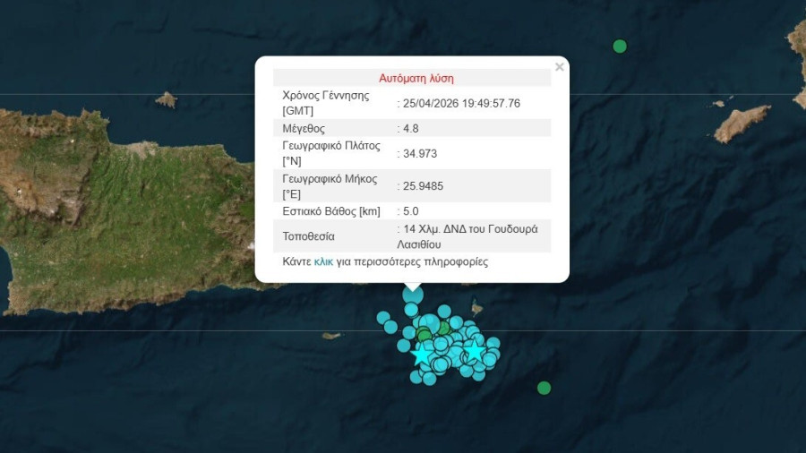Click the left cyan star marker
The width and height of the screenshot is (806, 453).
[x=421, y=355]
